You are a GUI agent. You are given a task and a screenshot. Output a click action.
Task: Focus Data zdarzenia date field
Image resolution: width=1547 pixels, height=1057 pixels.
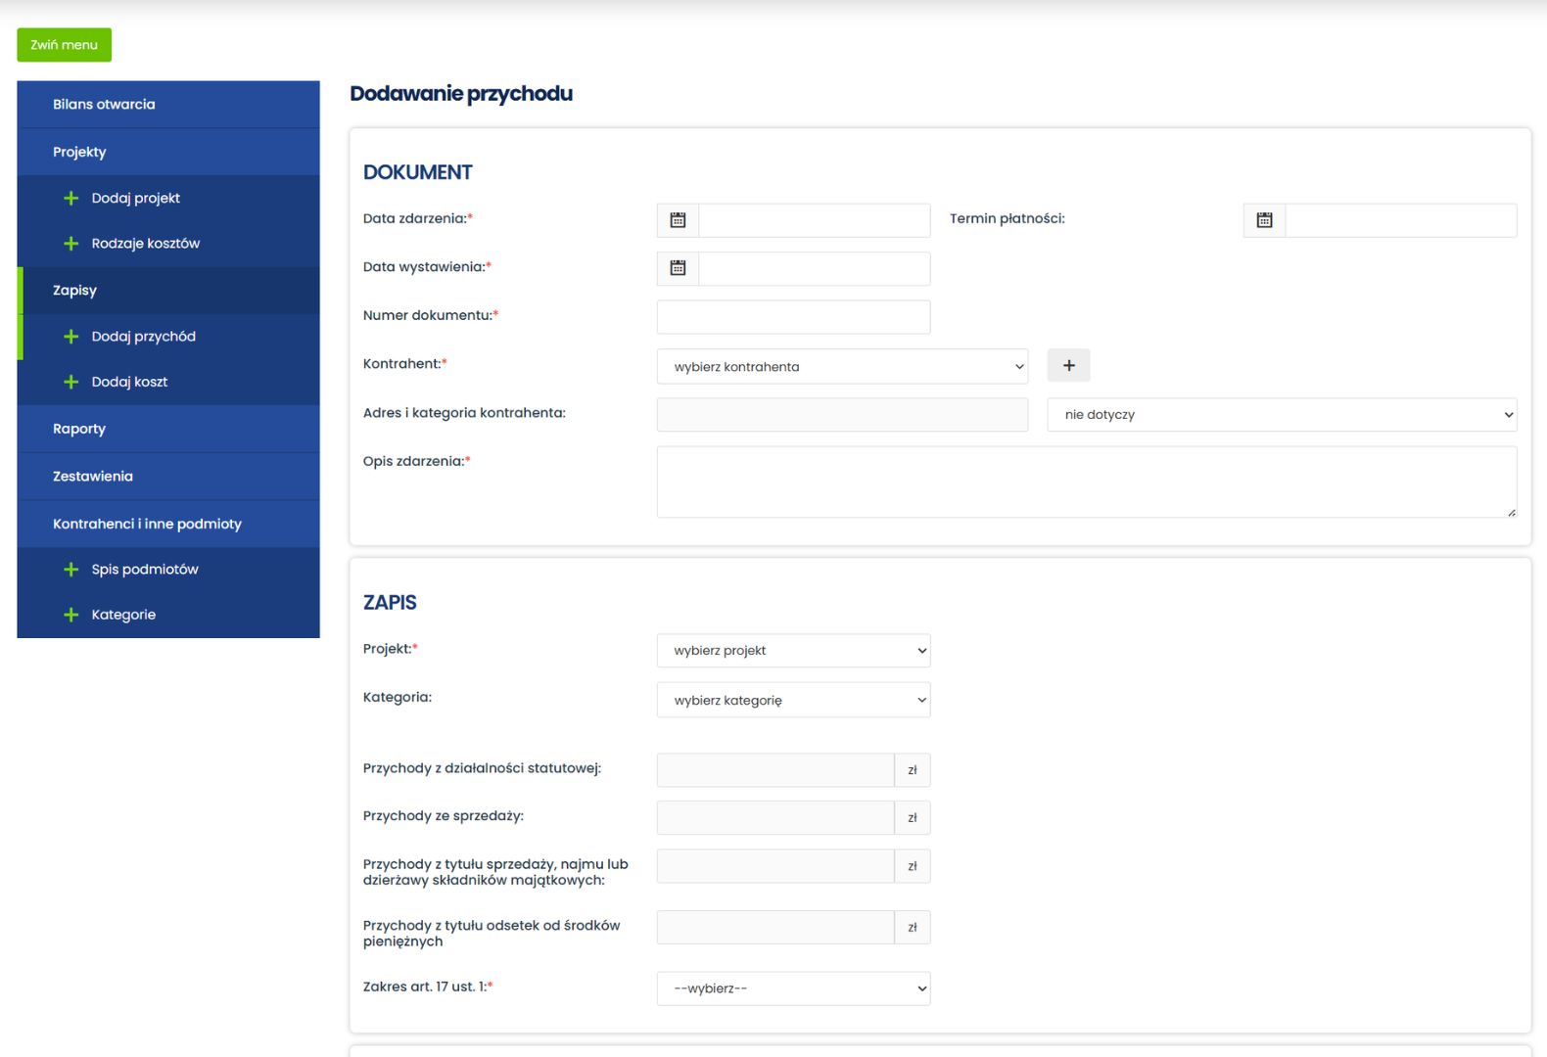tap(815, 220)
